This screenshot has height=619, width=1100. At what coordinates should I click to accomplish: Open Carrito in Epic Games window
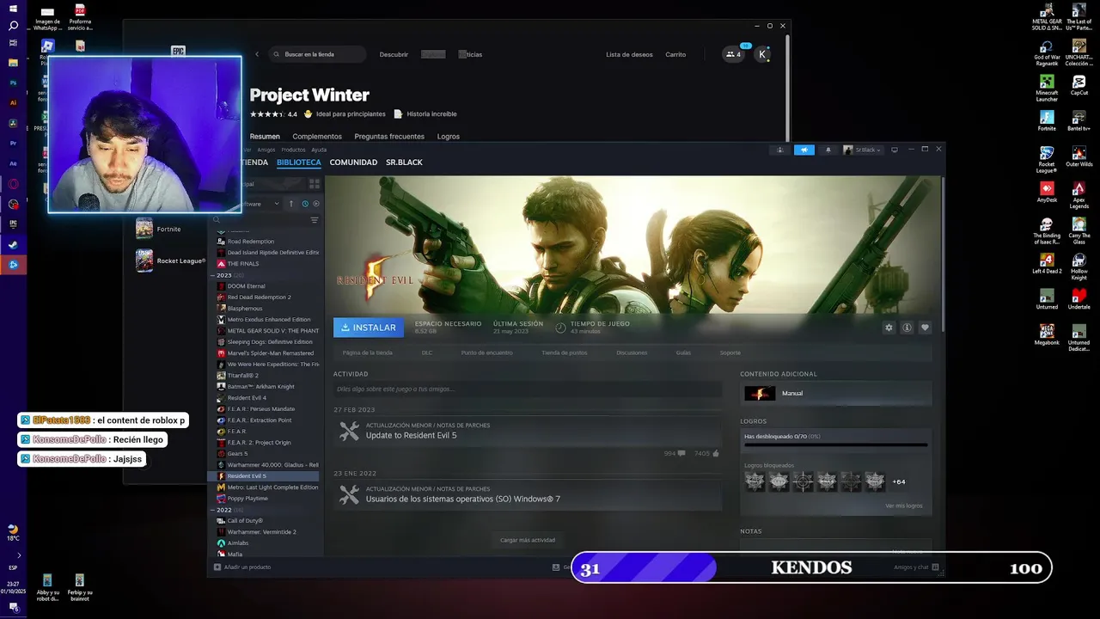675,54
